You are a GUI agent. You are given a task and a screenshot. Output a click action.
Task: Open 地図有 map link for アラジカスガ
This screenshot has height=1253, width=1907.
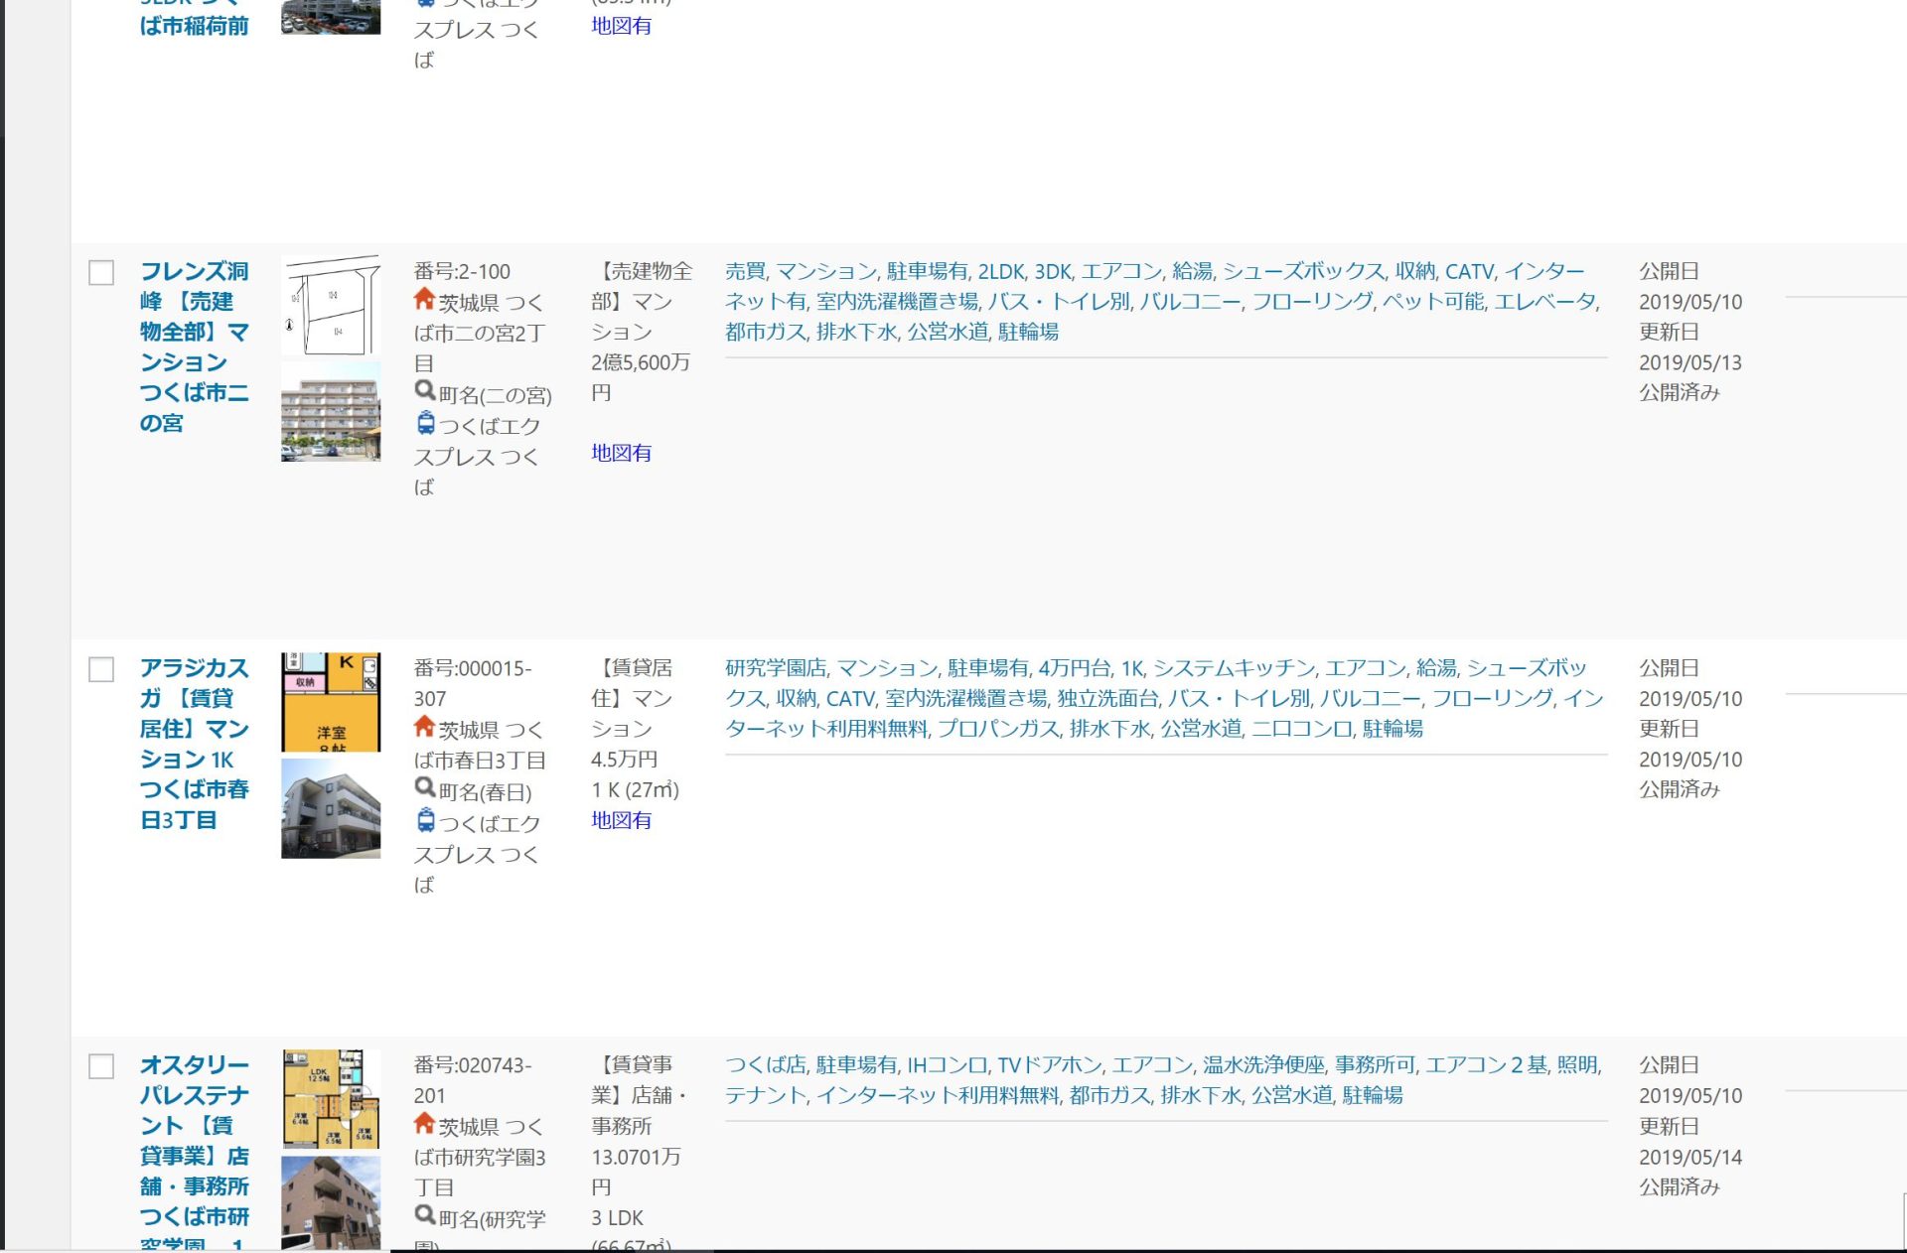tap(622, 820)
